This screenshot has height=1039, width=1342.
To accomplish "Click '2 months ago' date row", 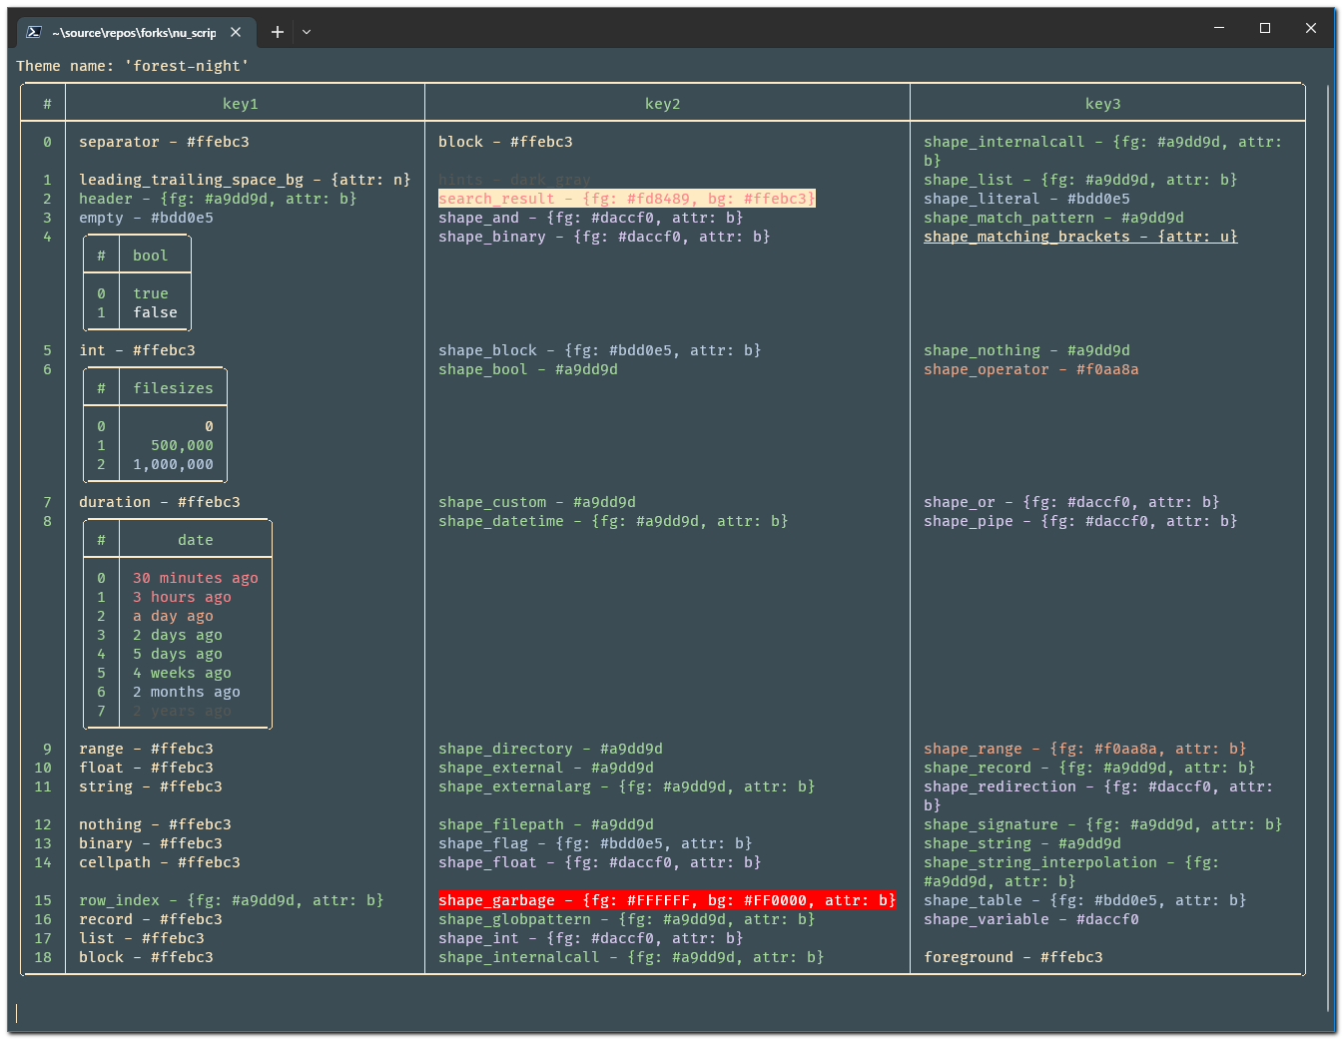I will click(187, 692).
